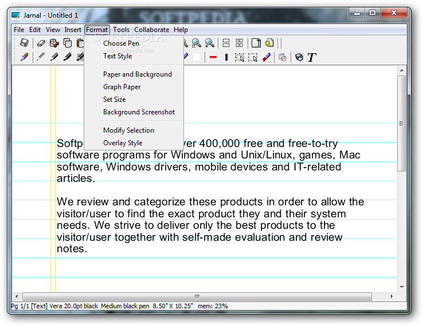Click the Save floppy disk icon

tap(24, 43)
